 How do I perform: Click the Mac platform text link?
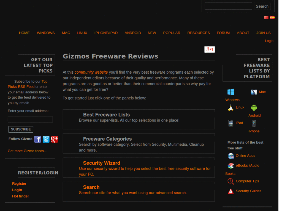coord(262,92)
